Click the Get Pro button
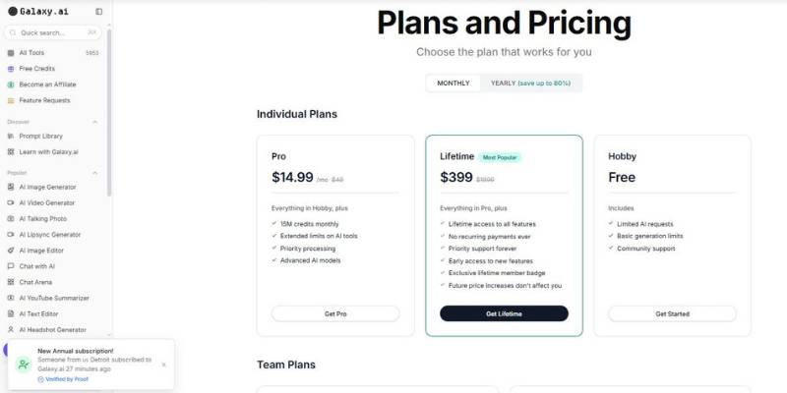Viewport: 787px width, 393px height. coord(335,313)
